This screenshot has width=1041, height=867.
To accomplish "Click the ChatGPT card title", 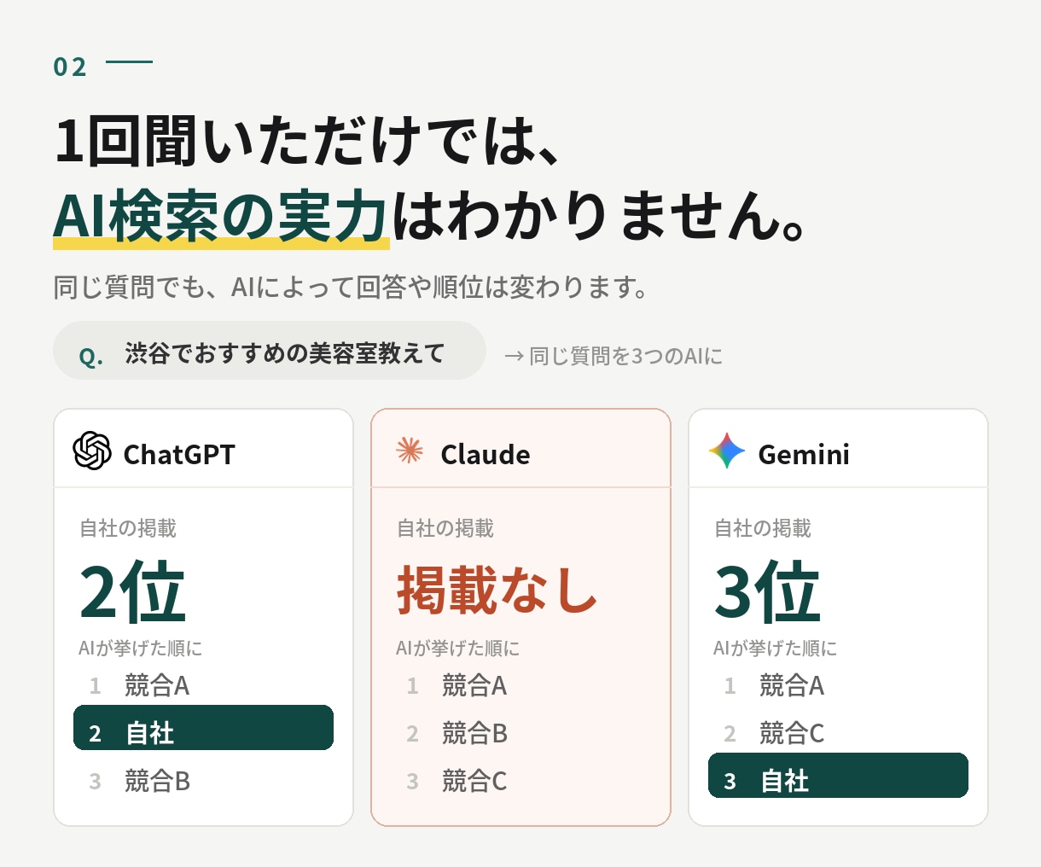I will click(179, 454).
